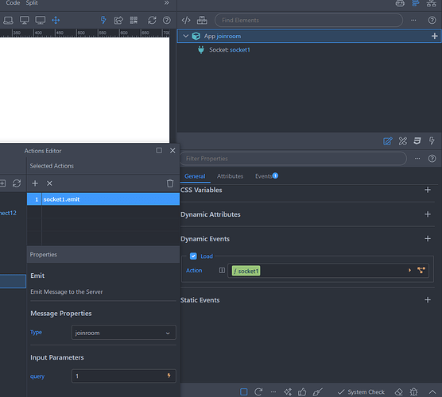Click the bug icon in status bar

pyautogui.click(x=413, y=392)
